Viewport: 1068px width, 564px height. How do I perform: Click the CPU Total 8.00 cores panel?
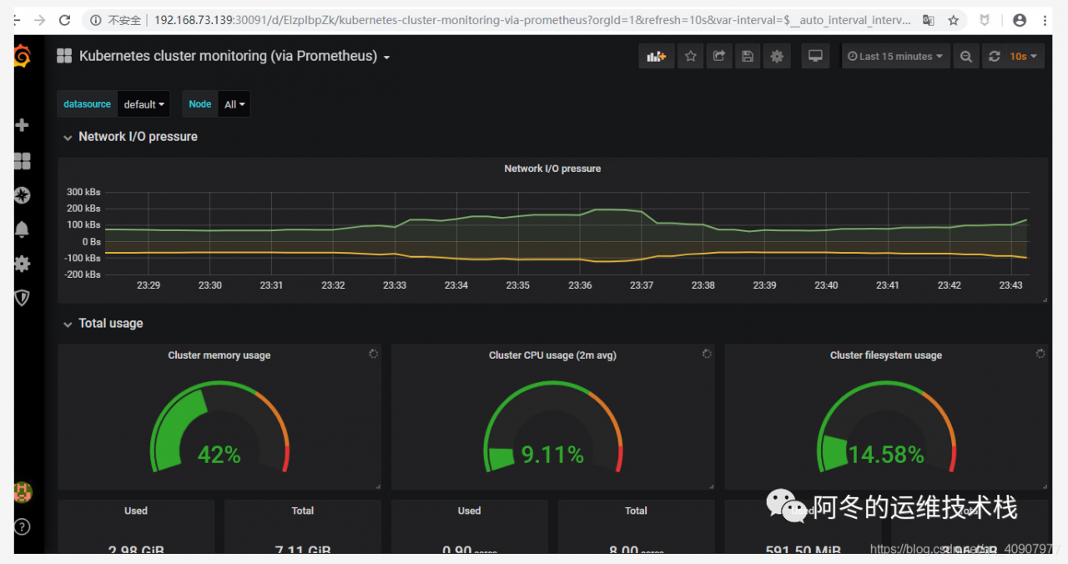coord(636,526)
